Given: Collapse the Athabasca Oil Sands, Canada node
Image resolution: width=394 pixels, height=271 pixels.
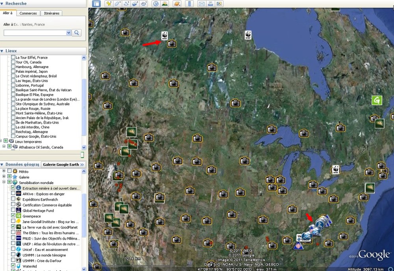Looking at the screenshot, I should (4, 146).
